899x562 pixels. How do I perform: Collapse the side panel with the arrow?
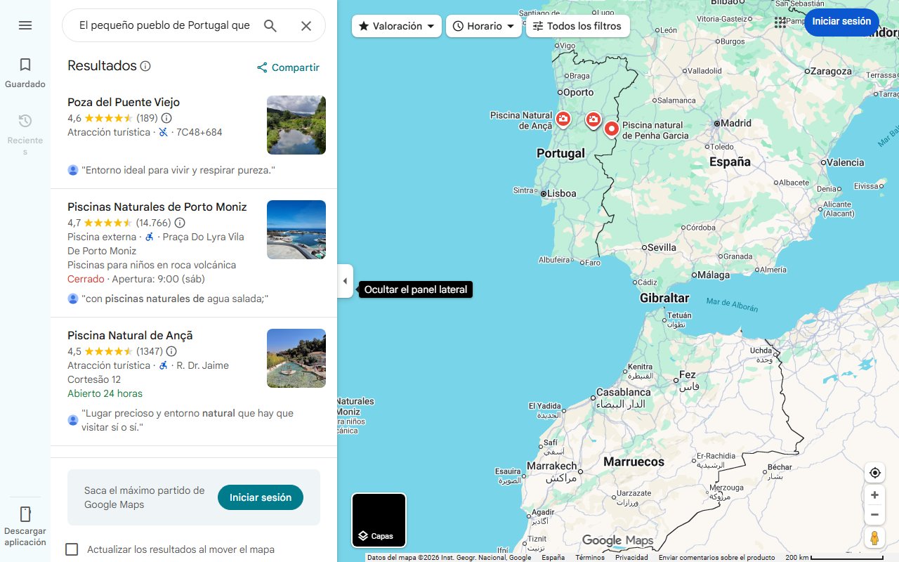(345, 281)
